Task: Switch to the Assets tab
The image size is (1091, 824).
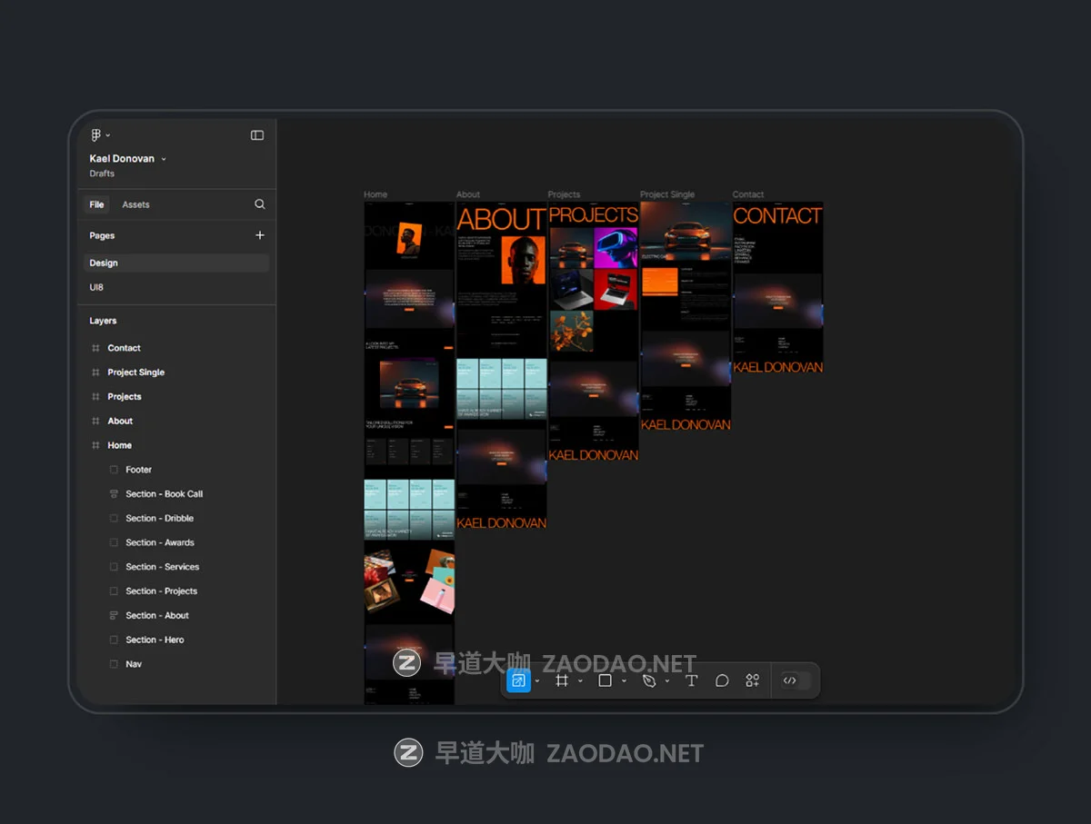Action: [135, 204]
